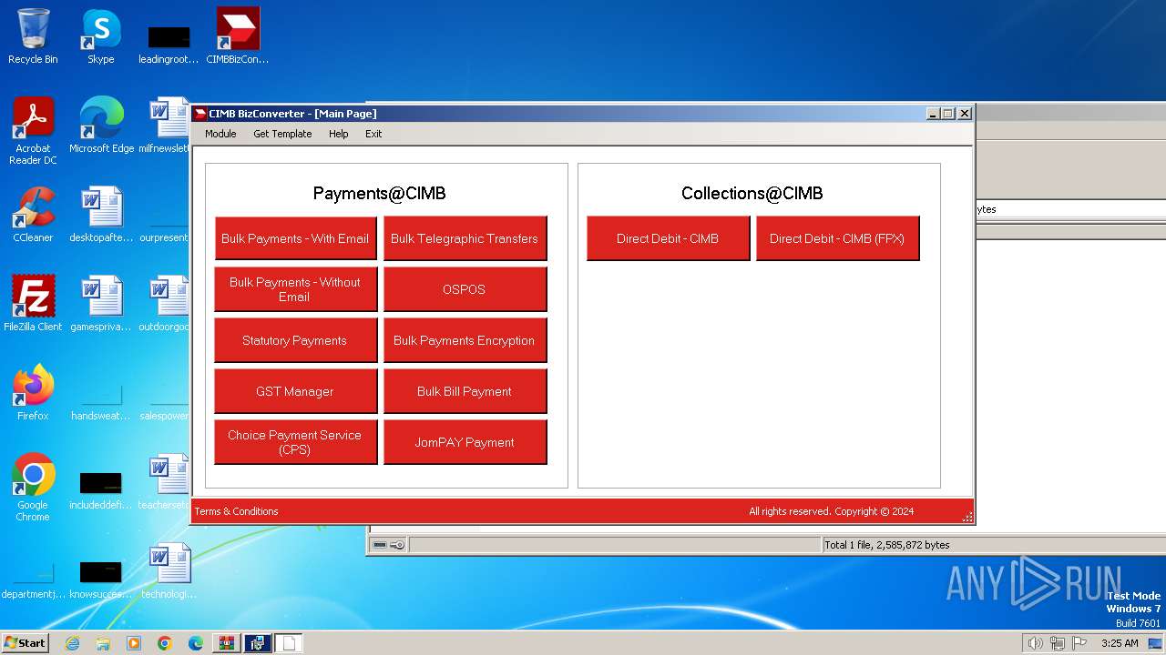Image resolution: width=1166 pixels, height=655 pixels.
Task: Click the network tray icon
Action: click(x=1058, y=643)
